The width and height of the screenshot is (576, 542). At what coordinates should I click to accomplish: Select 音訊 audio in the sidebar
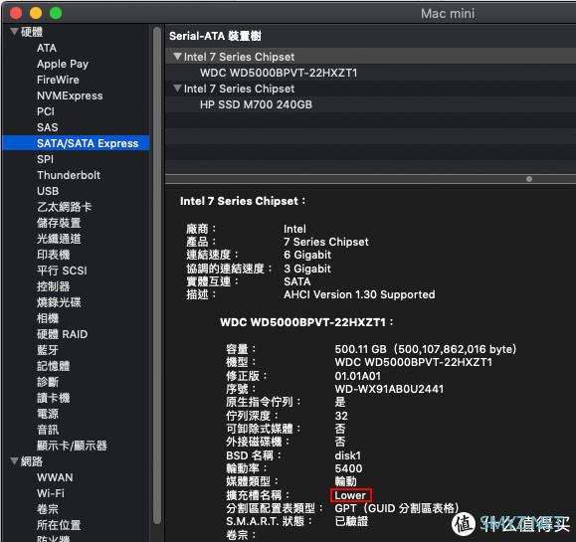pos(48,430)
